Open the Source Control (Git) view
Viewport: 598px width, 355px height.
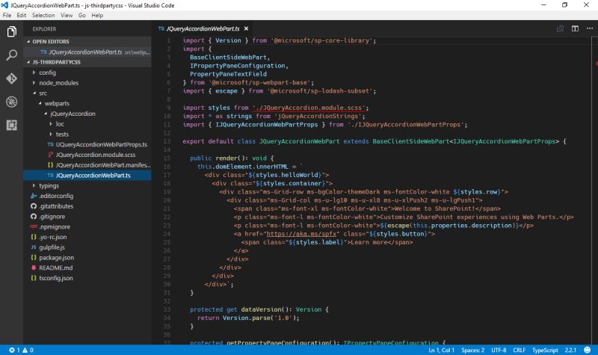point(11,78)
